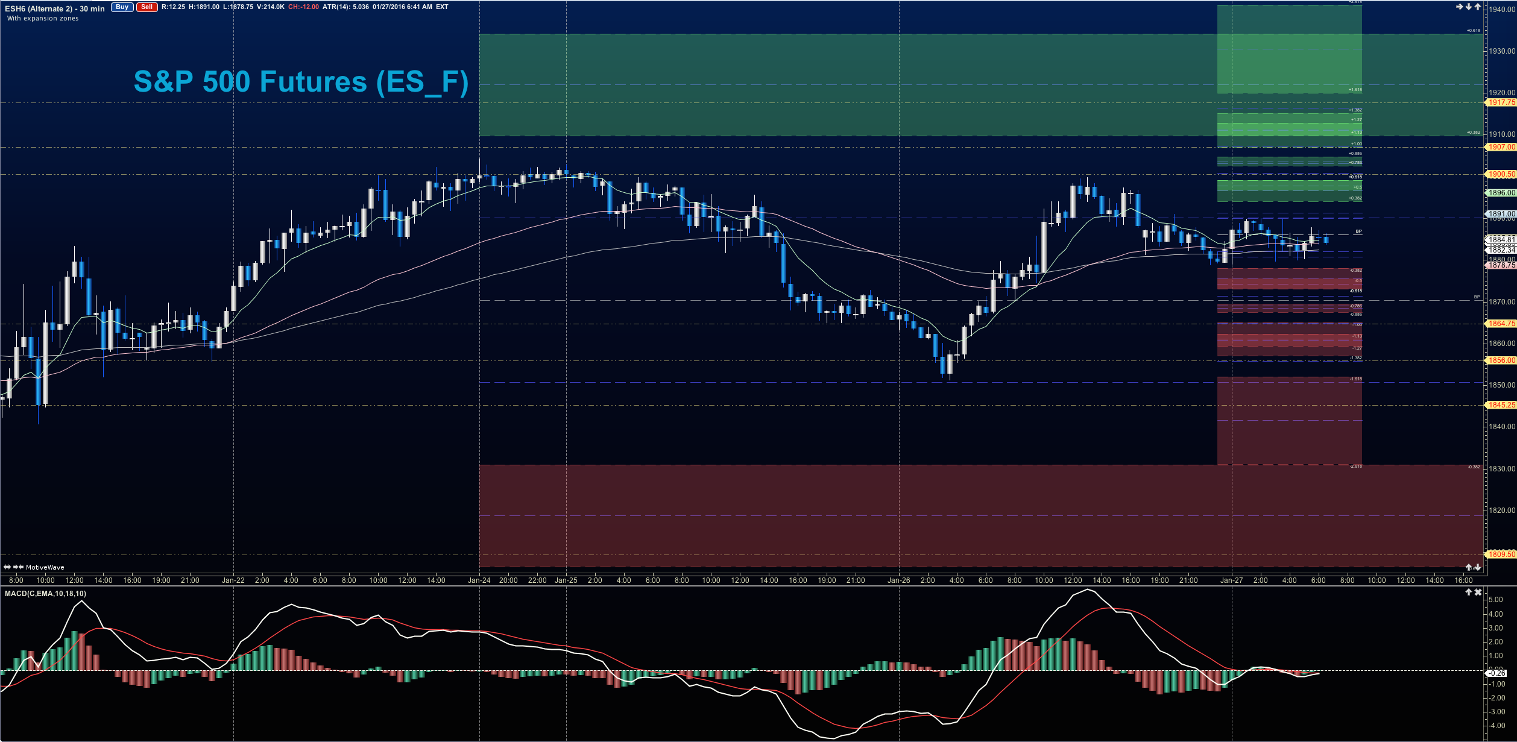This screenshot has height=742, width=1517.
Task: Select the S&P 500 Futures (ES_F) text label
Action: 301,81
